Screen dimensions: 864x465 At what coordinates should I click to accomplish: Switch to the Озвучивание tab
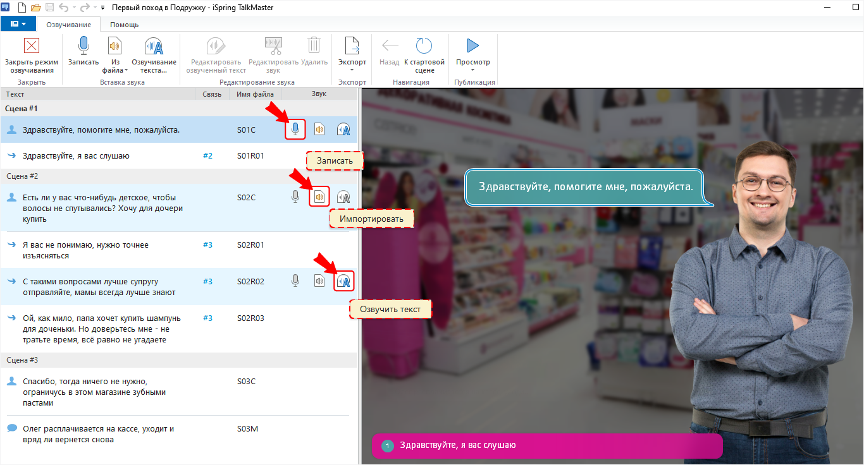(69, 25)
